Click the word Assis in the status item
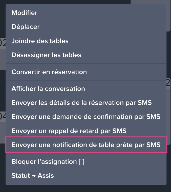This screenshot has width=171, height=192. pyautogui.click(x=46, y=175)
